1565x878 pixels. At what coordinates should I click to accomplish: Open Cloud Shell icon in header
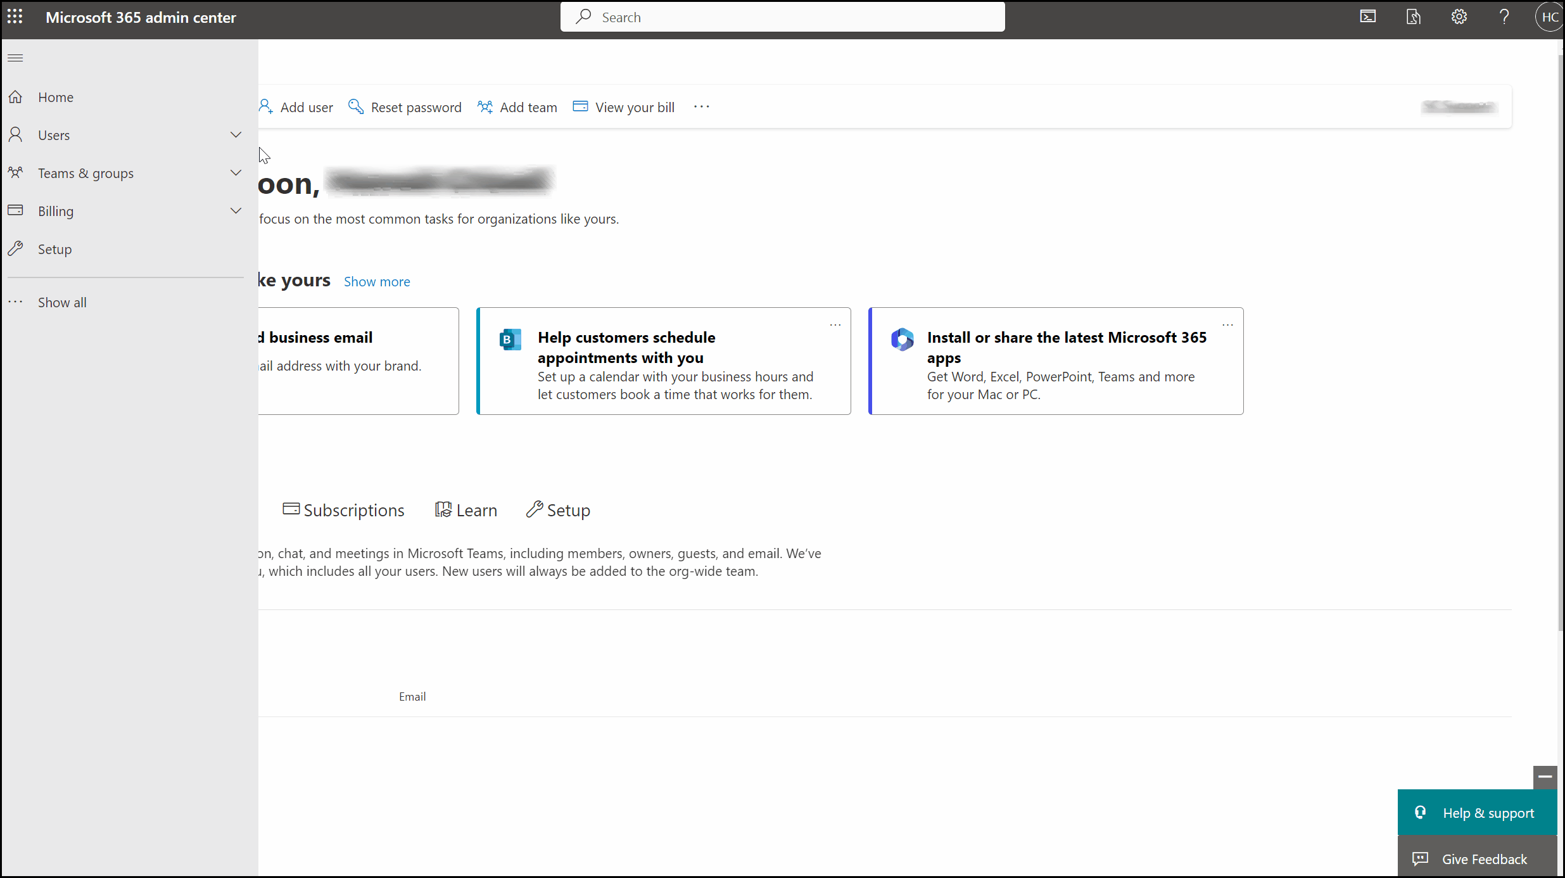[x=1368, y=17]
